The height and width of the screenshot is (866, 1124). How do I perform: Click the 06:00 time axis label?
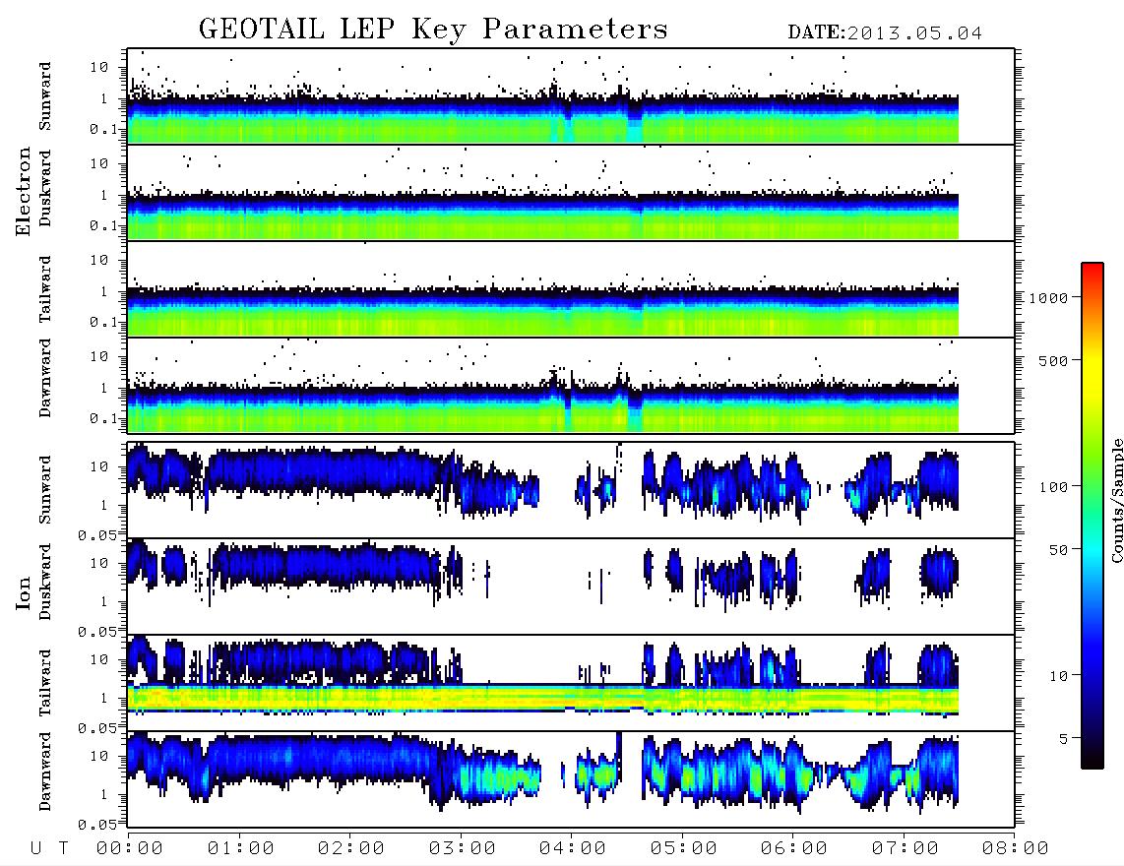(x=794, y=848)
